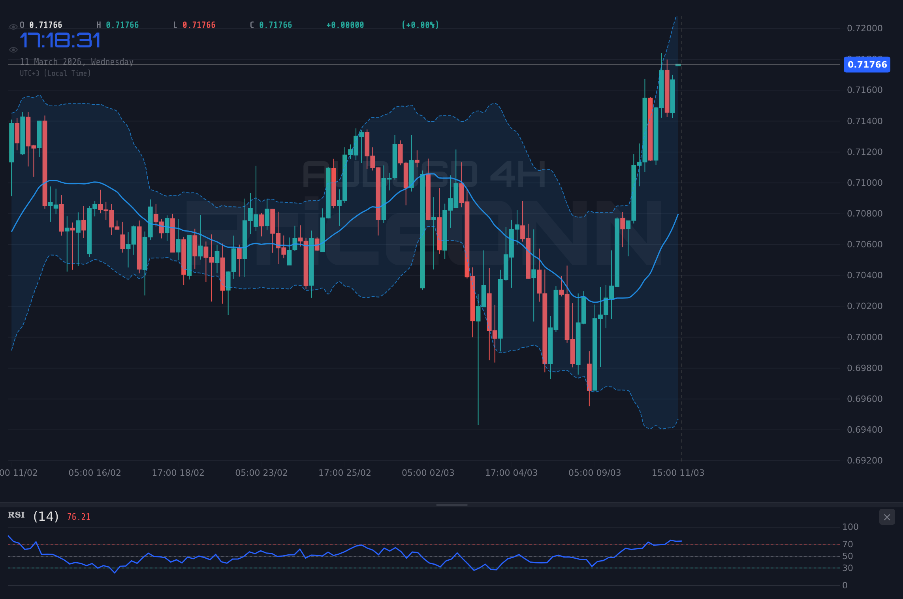Click UTC+3 (Local Time) to change timezone
The height and width of the screenshot is (599, 903).
coord(55,73)
